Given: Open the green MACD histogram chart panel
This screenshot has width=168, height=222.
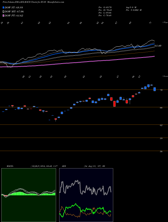Looking at the screenshot, I should (29, 195).
